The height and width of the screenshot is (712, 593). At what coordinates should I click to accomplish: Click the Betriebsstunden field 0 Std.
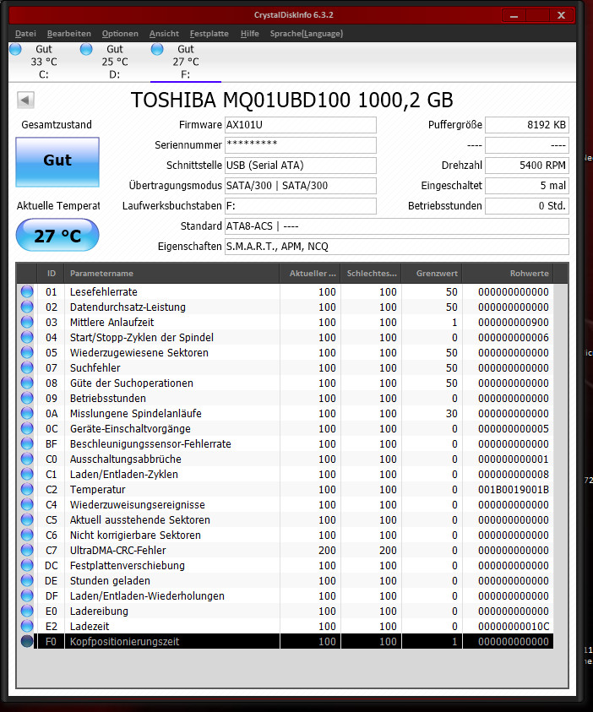point(527,206)
